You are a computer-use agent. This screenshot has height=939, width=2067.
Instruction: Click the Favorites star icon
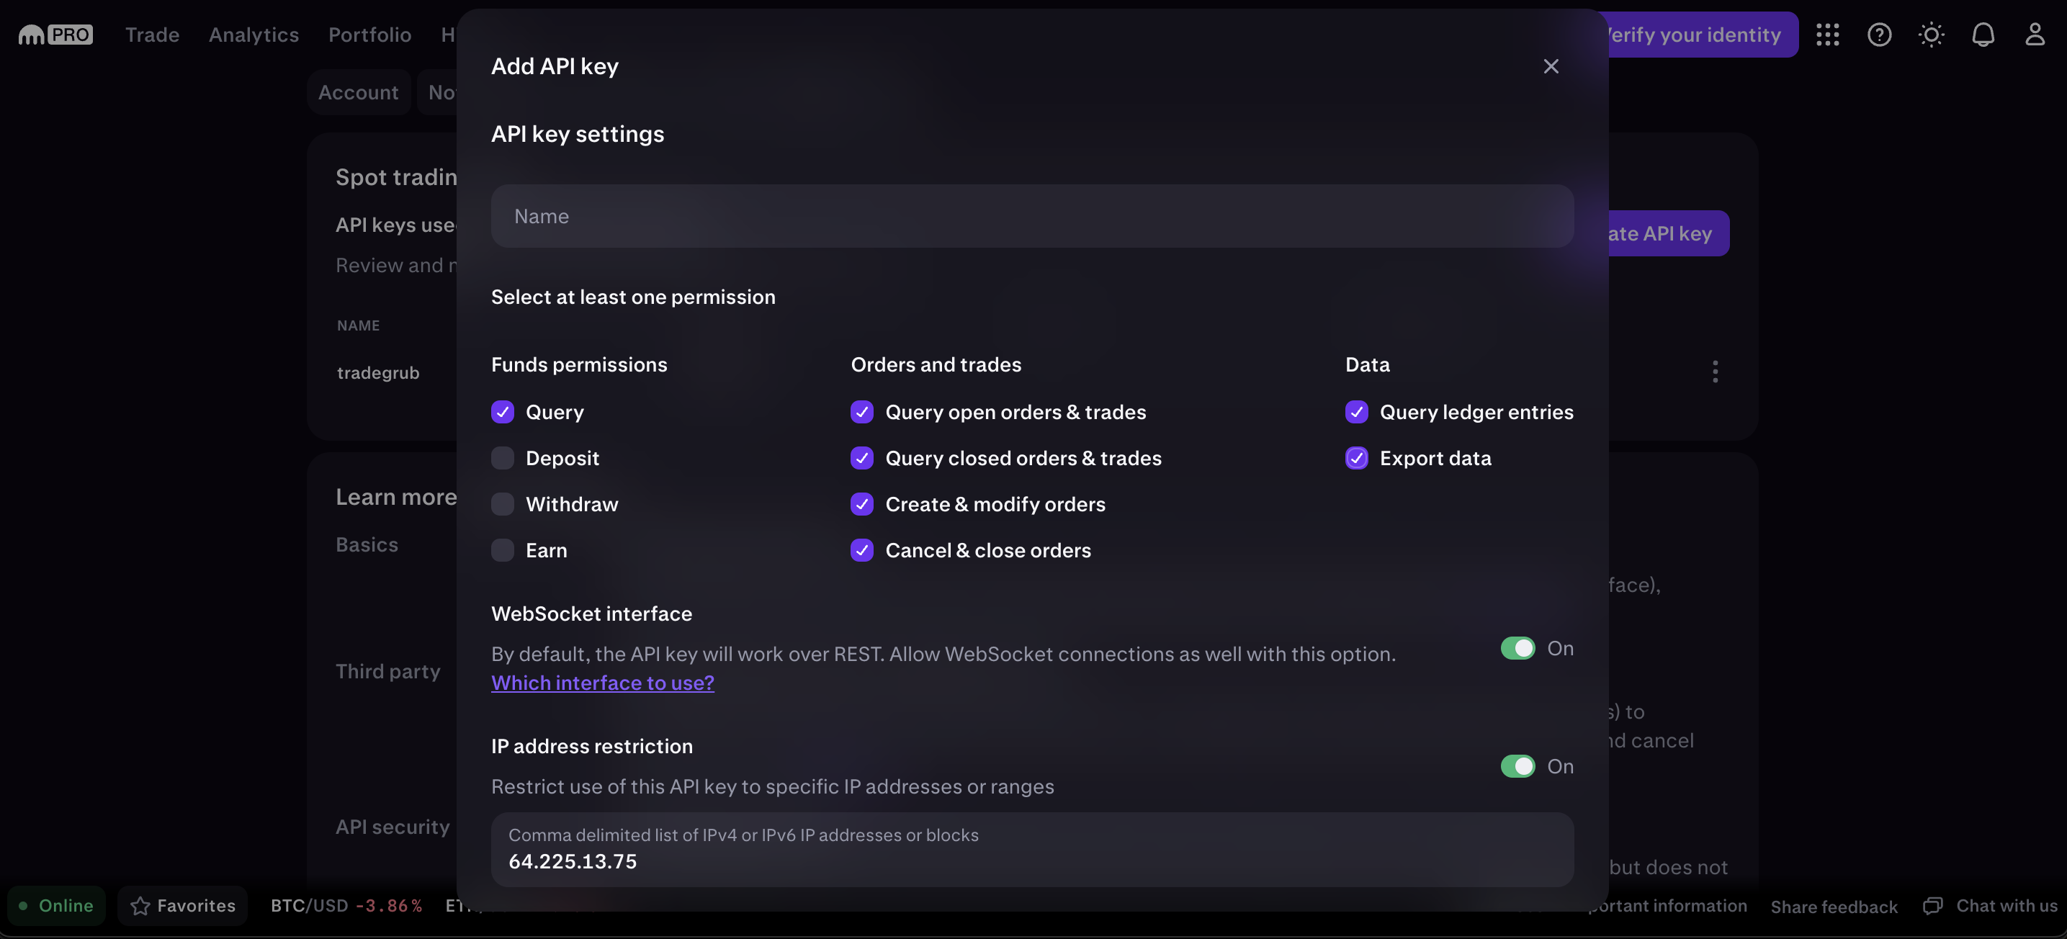pyautogui.click(x=140, y=905)
